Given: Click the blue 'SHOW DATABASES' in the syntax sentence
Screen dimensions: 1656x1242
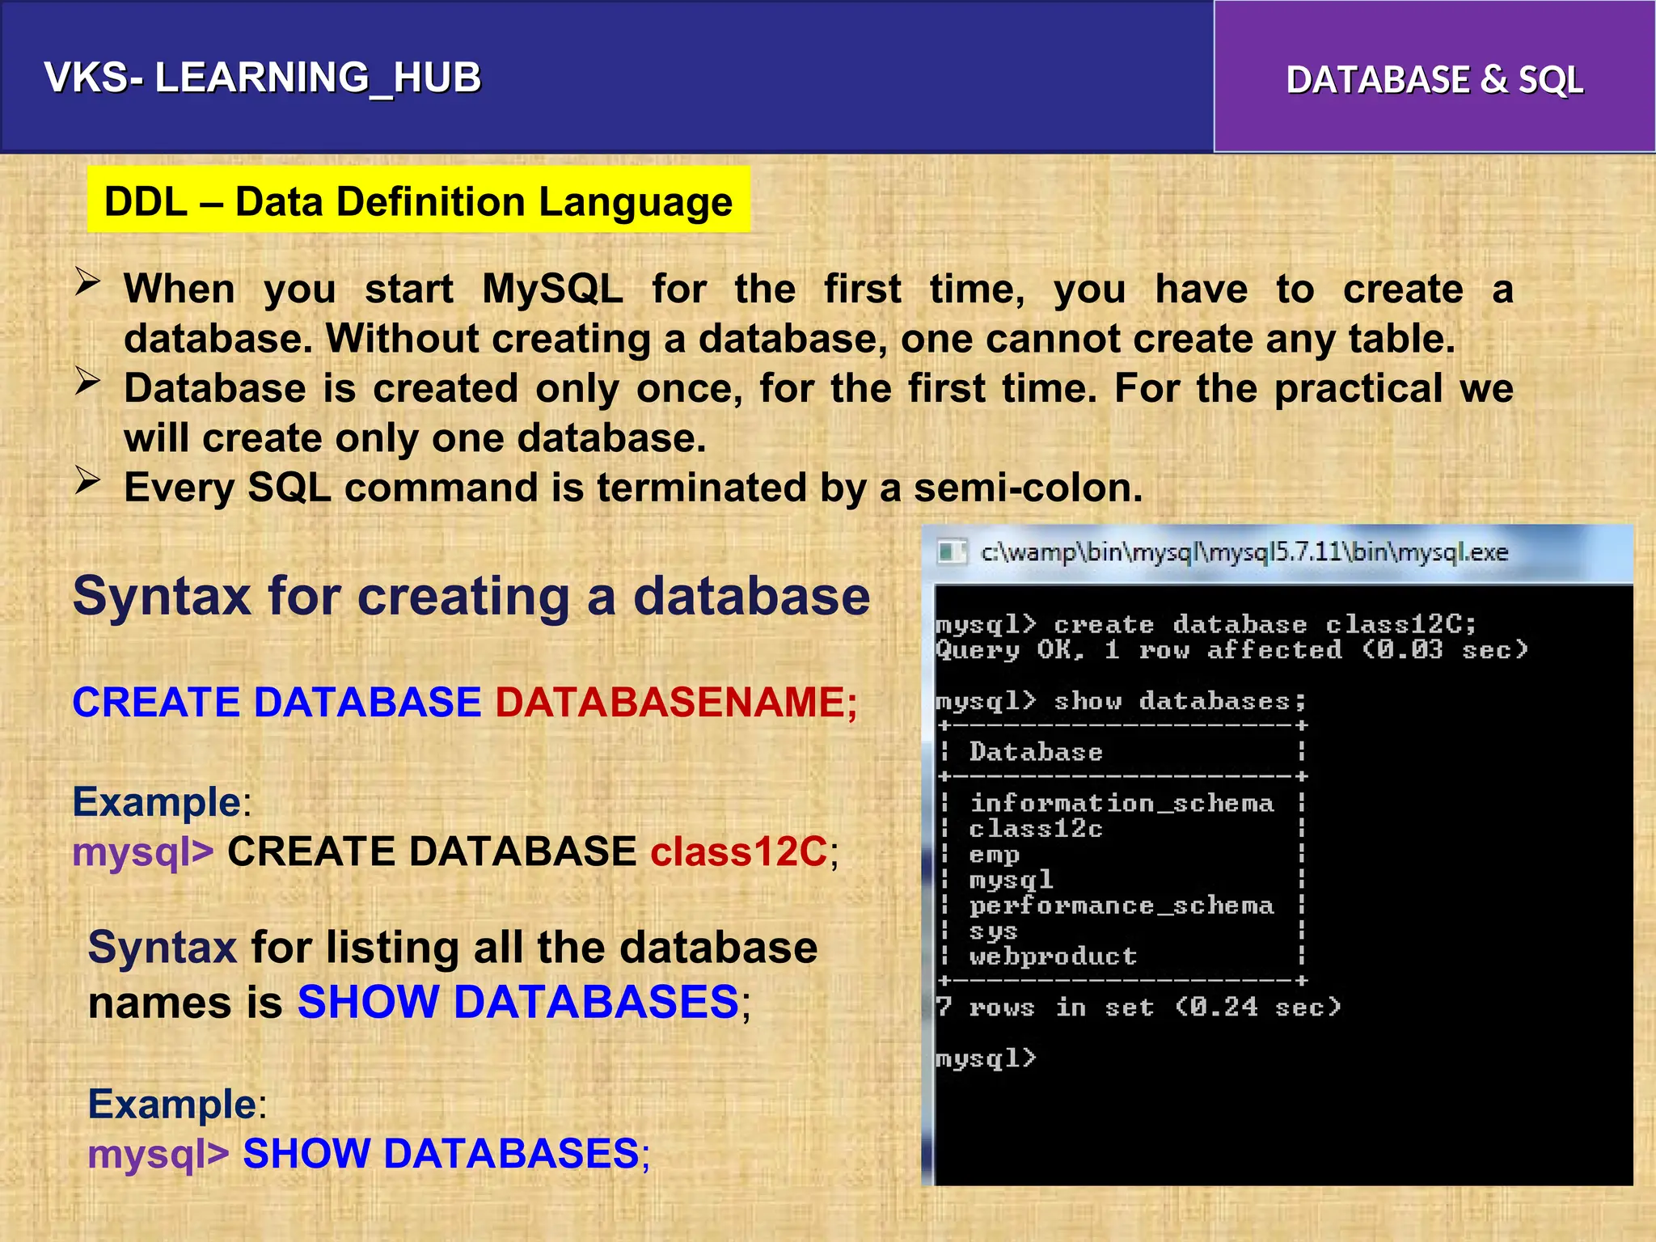Looking at the screenshot, I should pyautogui.click(x=518, y=1002).
